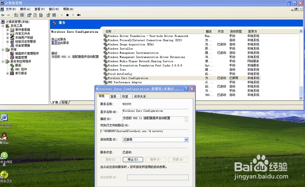This screenshot has width=305, height=187.
Task: Click the gear icon of Windows Time row
Action: 106,70
